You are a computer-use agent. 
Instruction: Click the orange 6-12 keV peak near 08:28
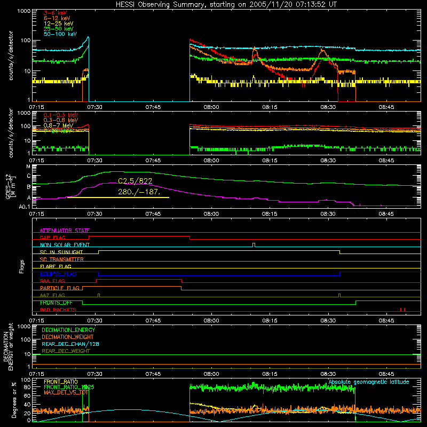pos(323,50)
